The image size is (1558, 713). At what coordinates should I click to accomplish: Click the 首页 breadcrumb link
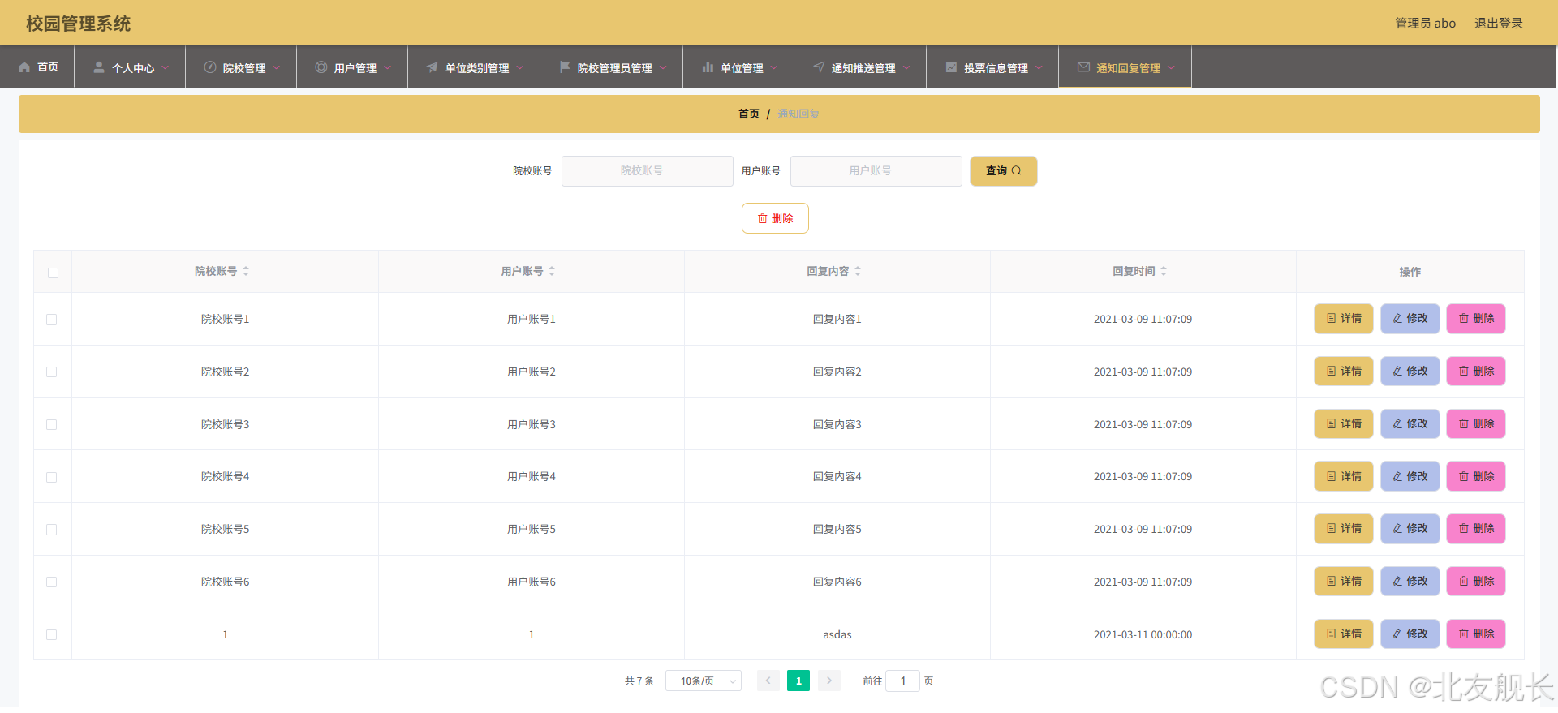pos(749,114)
